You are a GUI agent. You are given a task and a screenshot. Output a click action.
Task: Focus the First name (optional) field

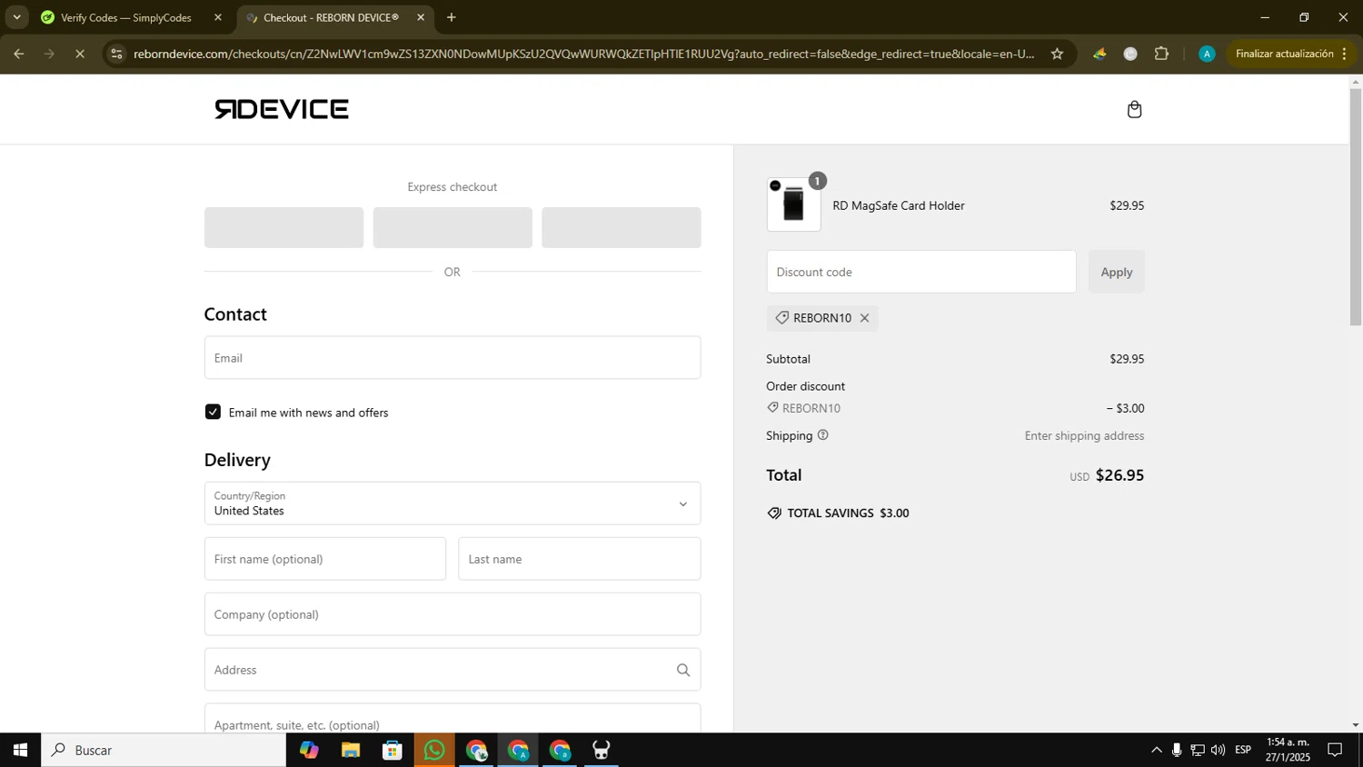[x=325, y=559]
